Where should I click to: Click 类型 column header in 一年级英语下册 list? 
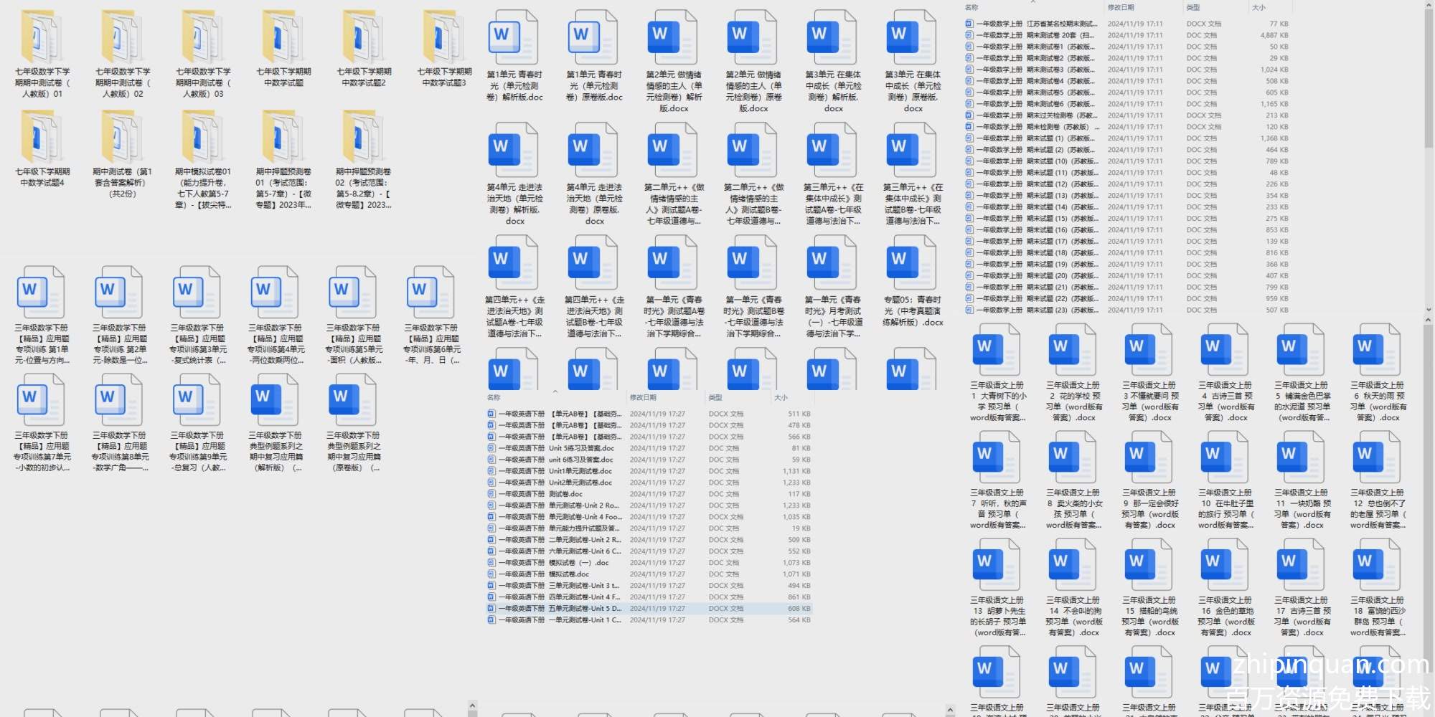coord(715,397)
